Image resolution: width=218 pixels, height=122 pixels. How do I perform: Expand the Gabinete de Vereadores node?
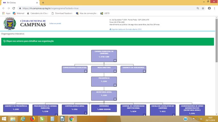(144, 71)
